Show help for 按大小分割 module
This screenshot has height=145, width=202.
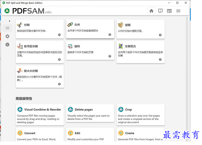pyautogui.click(x=59, y=84)
